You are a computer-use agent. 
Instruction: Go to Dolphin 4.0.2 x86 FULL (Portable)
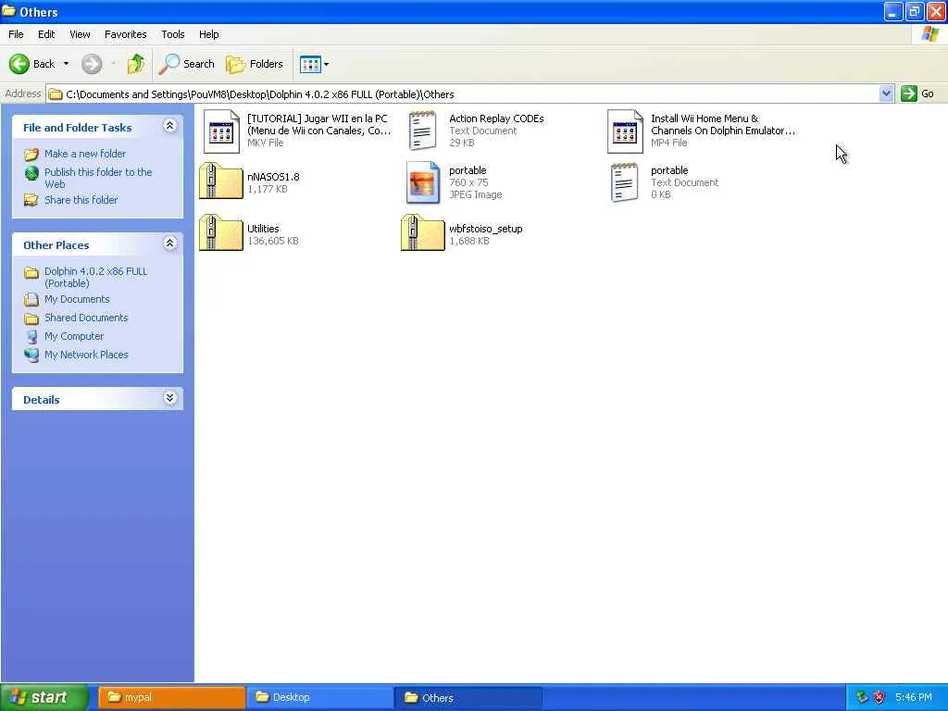(x=96, y=278)
